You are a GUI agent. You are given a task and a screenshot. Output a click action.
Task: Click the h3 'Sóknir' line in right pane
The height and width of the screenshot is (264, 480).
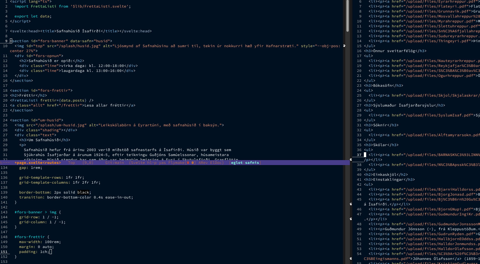(381, 125)
